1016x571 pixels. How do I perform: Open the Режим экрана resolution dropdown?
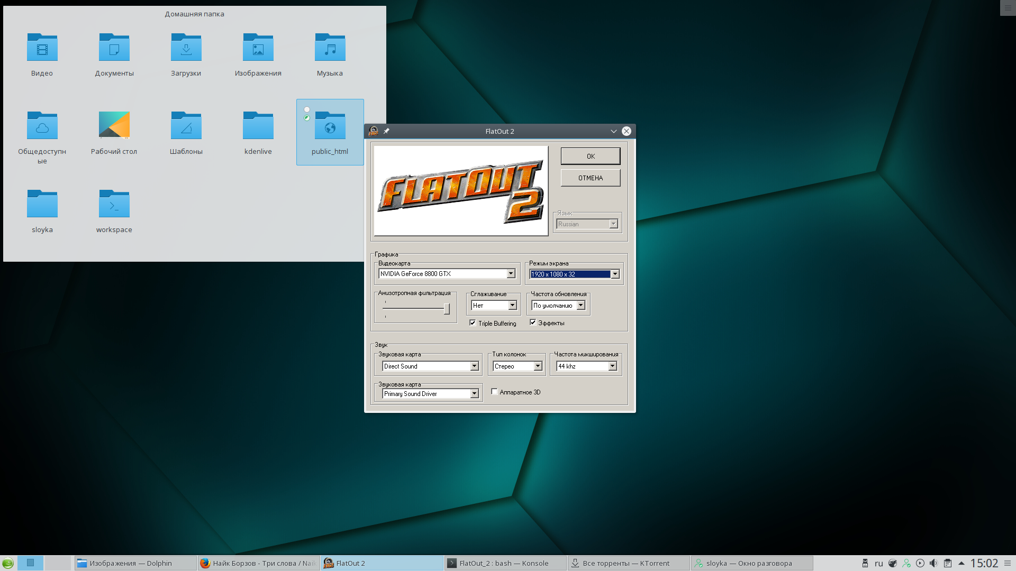(x=615, y=274)
